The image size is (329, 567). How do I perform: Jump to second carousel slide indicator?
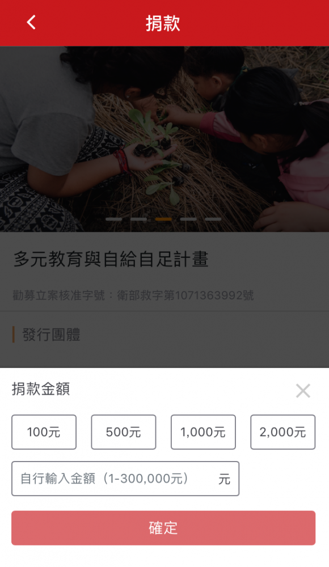[138, 219]
